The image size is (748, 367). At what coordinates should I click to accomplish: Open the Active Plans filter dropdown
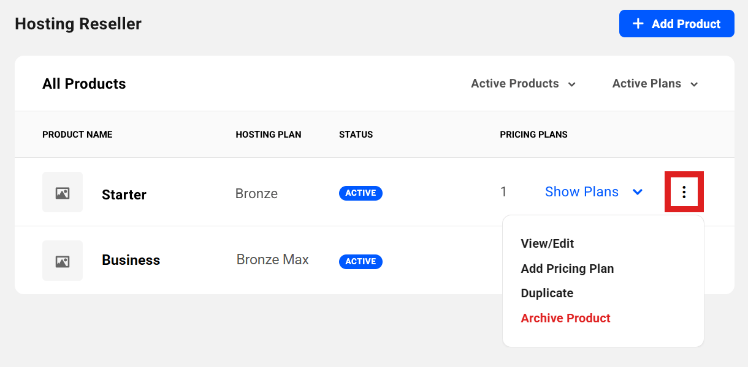655,84
